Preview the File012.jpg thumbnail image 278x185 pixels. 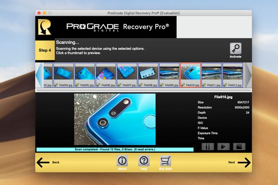point(233,73)
